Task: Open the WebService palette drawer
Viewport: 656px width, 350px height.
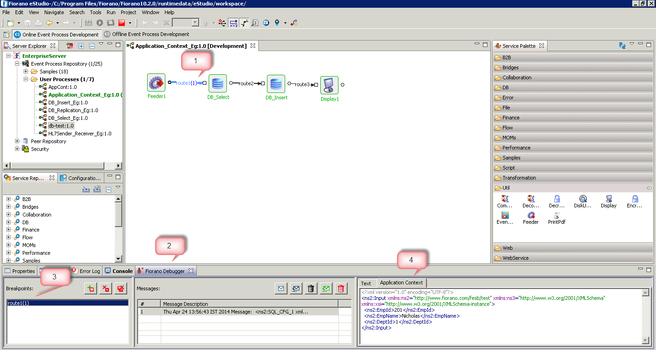Action: click(x=573, y=258)
